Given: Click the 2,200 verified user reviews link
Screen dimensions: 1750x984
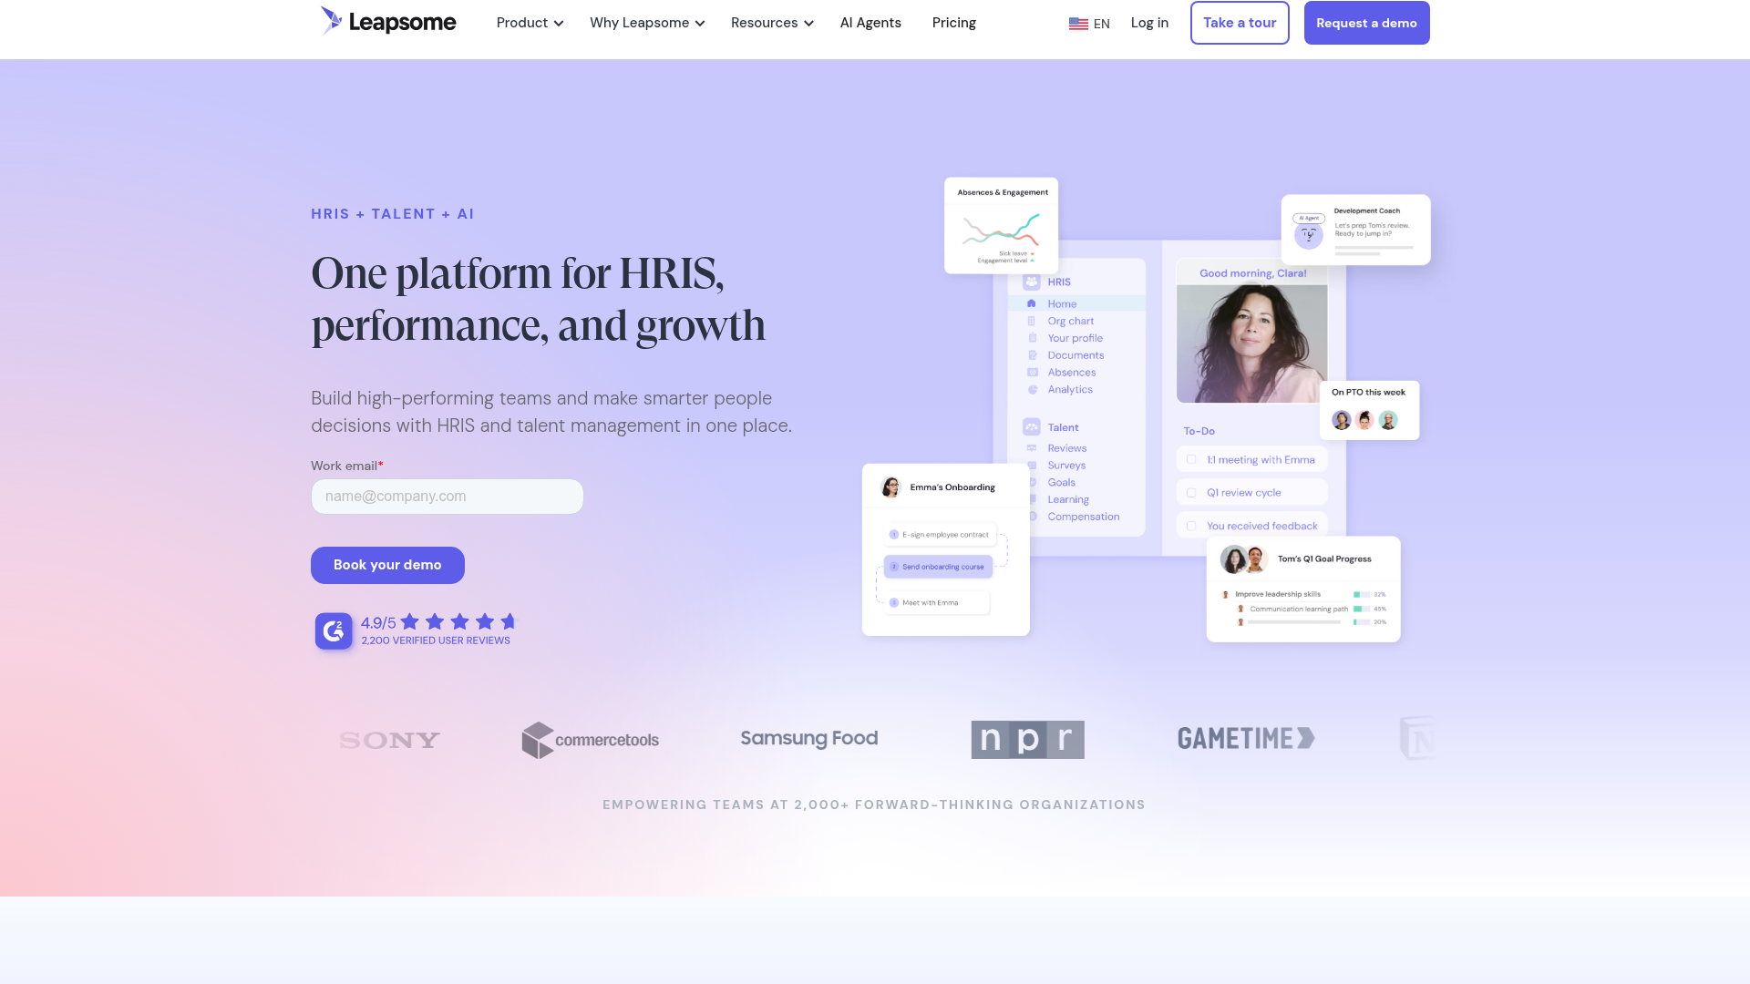Looking at the screenshot, I should click(436, 641).
